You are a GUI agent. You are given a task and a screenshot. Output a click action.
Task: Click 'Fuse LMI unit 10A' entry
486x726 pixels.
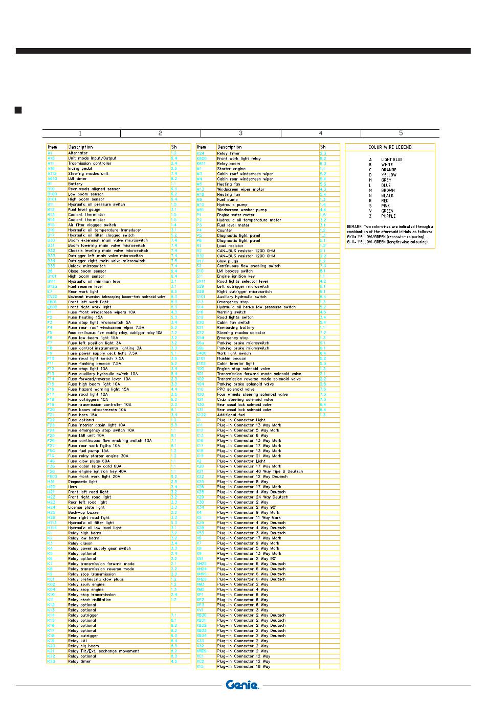[119, 435]
